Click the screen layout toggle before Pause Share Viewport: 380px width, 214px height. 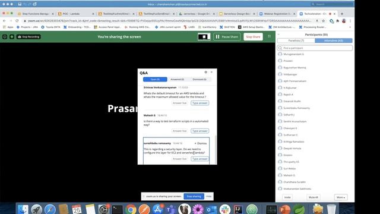(204, 37)
